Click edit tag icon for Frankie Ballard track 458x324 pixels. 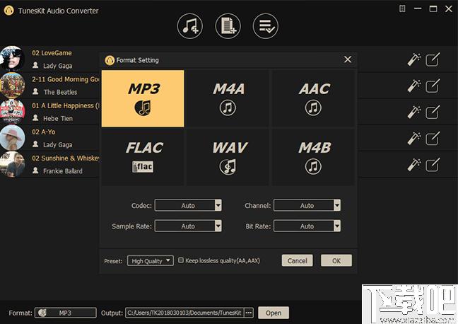click(x=433, y=165)
